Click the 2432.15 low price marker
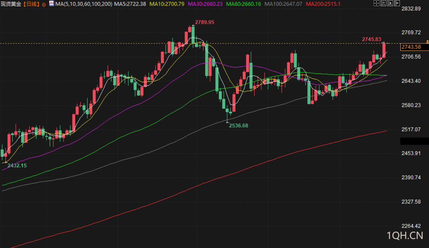The height and width of the screenshot is (248, 429). pos(17,166)
